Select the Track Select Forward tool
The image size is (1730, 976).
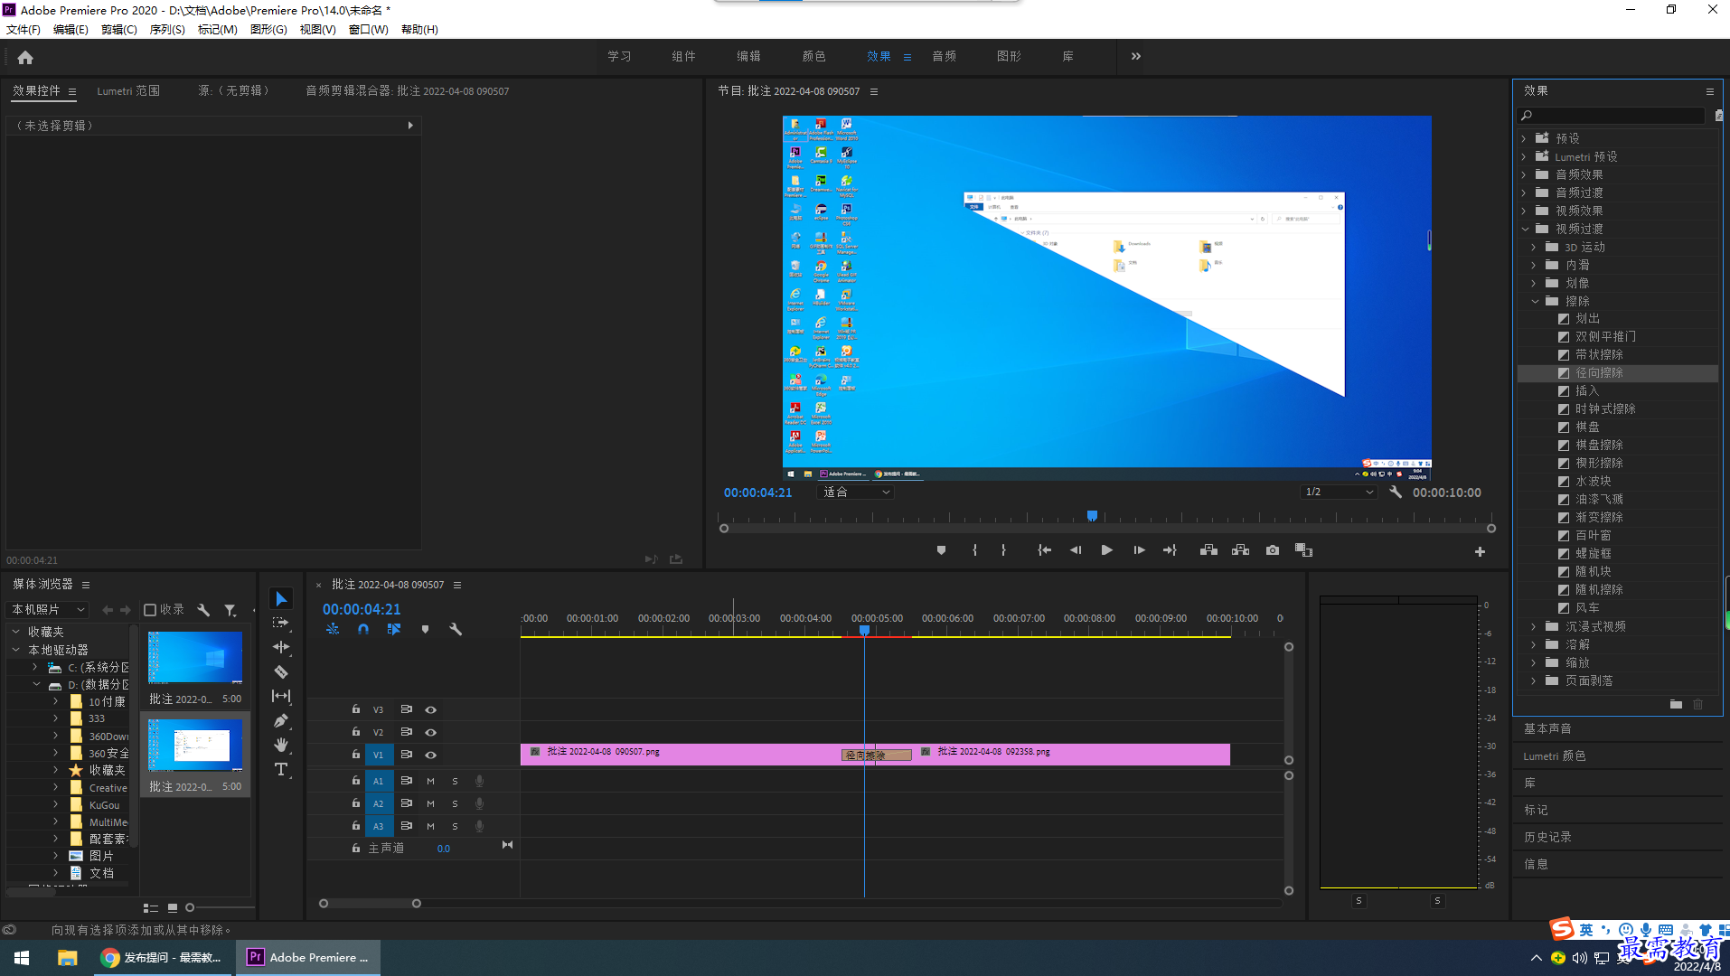click(x=281, y=623)
